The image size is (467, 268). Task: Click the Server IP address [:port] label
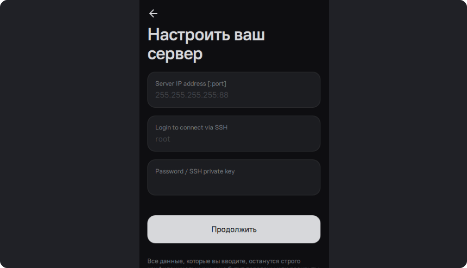(190, 84)
